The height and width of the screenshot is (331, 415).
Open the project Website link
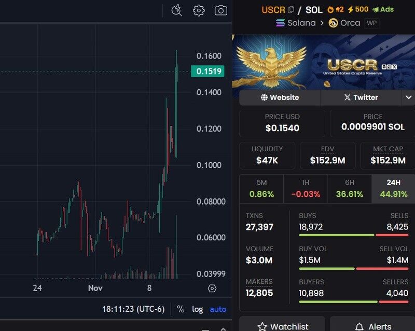coord(280,97)
